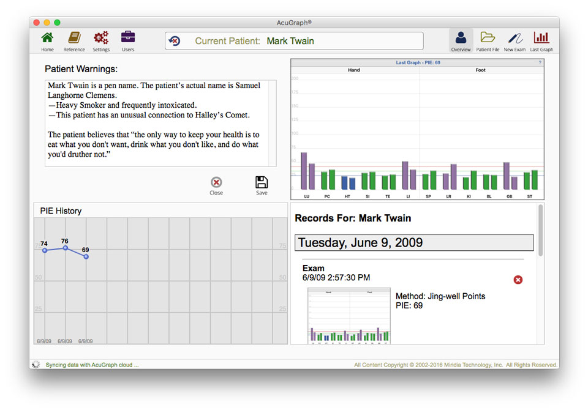
Task: Click 'Method: Jing-well Points' text
Action: click(x=440, y=296)
